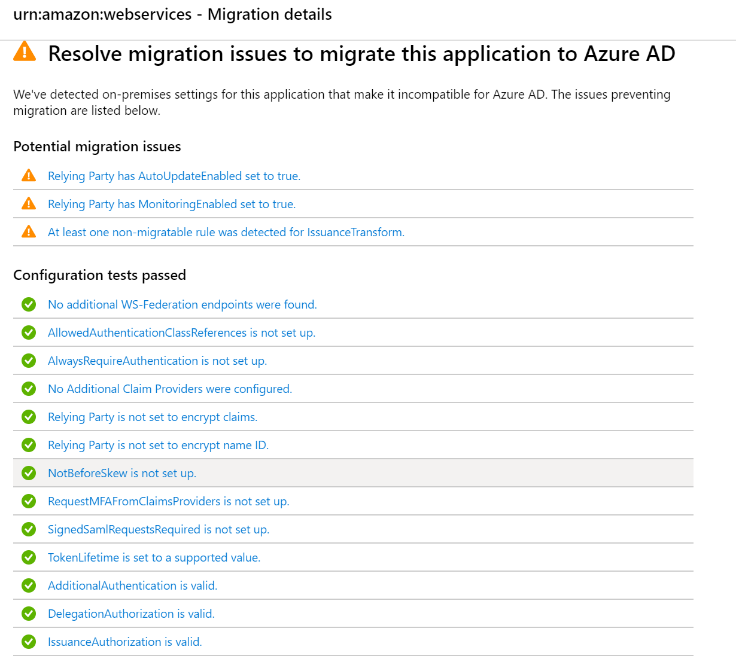This screenshot has height=665, width=736.
Task: Click the green checkmark next to NotBeforeSkew test
Action: coord(29,473)
